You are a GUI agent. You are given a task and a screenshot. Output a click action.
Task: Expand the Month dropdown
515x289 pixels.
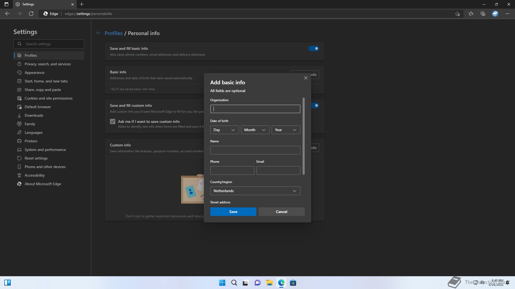[x=255, y=130]
